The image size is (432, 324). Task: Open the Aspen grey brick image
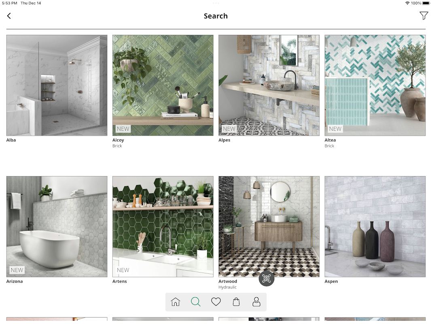tap(375, 227)
